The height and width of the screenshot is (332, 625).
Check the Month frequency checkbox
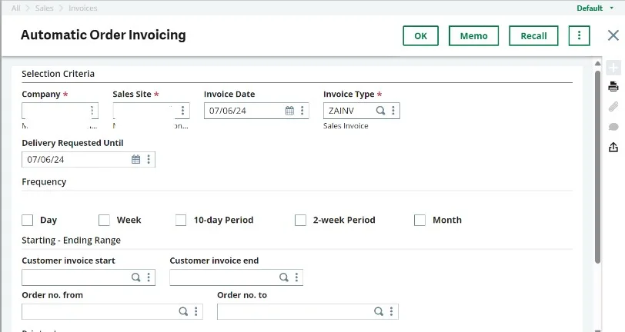point(419,220)
